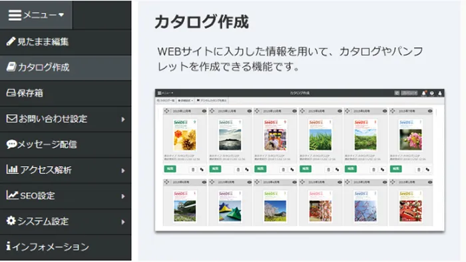Click move handle icon of 2015年3月号 card
466x262 pixels.
tap(302, 182)
